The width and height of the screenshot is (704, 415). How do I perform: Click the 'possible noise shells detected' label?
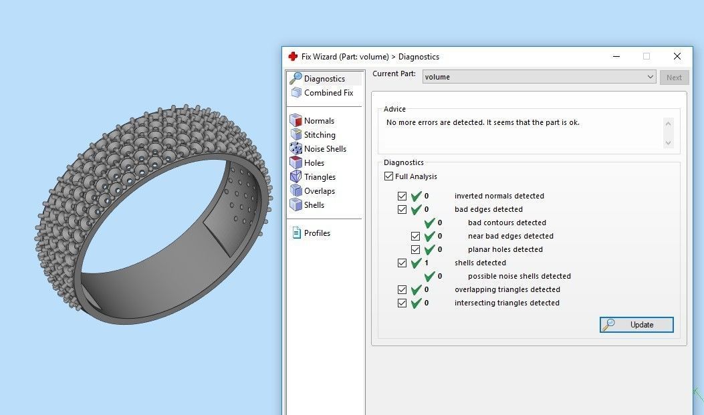[519, 276]
